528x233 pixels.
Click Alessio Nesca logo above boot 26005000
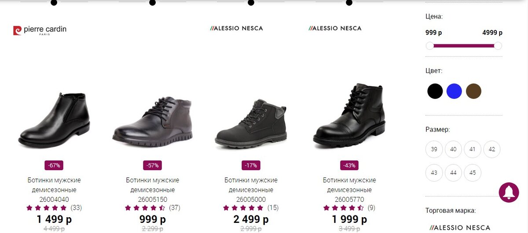coord(237,28)
